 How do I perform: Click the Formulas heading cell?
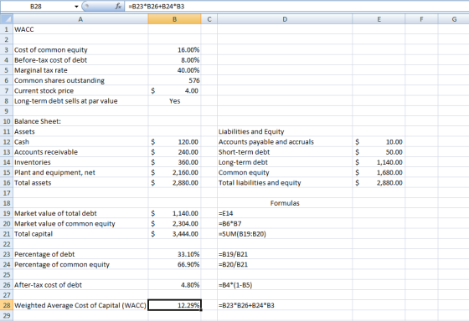(285, 203)
